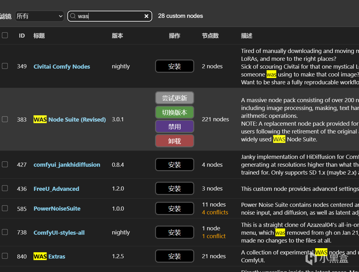Sort by the 节点数 column header
Image resolution: width=359 pixels, height=272 pixels.
click(210, 36)
